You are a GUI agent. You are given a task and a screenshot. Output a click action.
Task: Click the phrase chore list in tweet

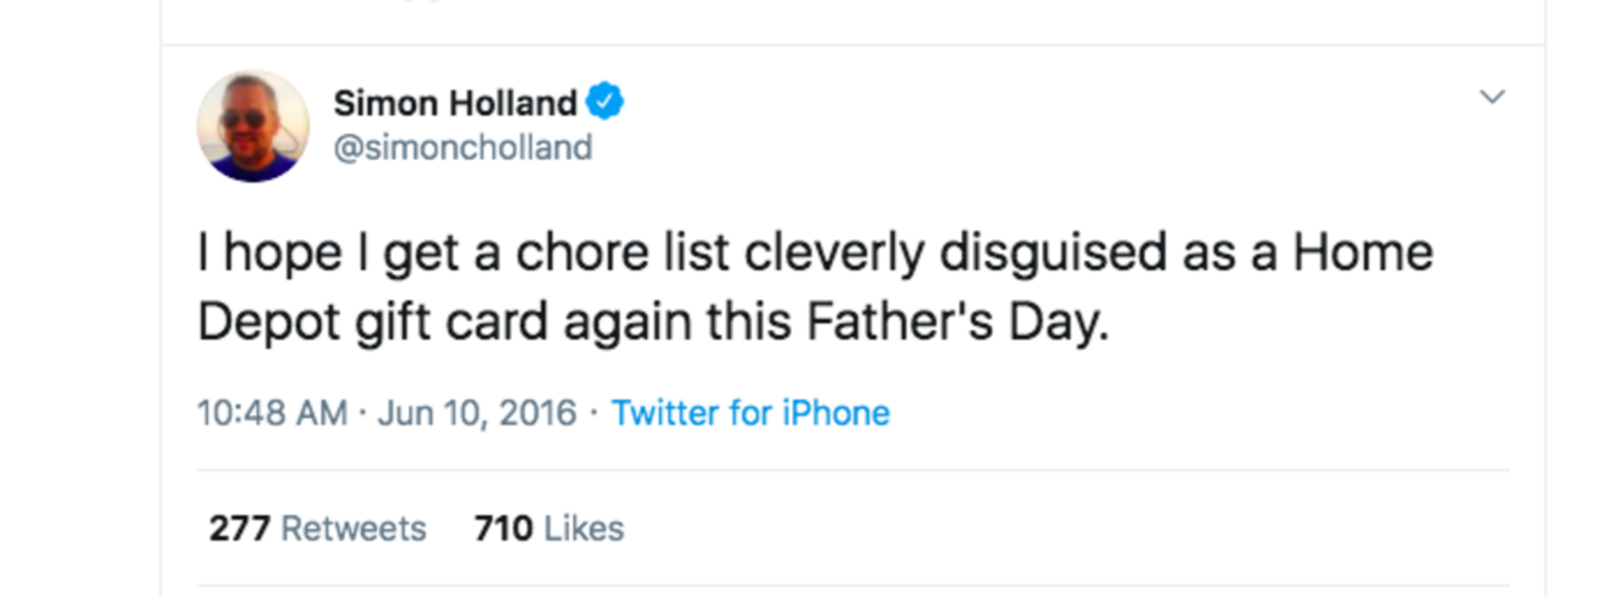[x=623, y=252]
